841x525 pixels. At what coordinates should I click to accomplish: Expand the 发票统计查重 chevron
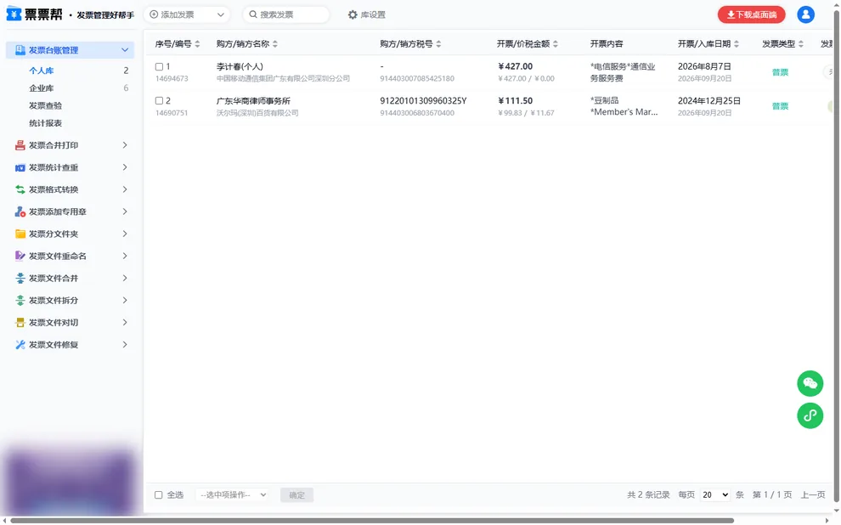pyautogui.click(x=125, y=167)
